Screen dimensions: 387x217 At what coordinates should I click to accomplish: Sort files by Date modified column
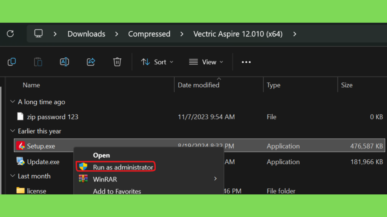coord(199,85)
